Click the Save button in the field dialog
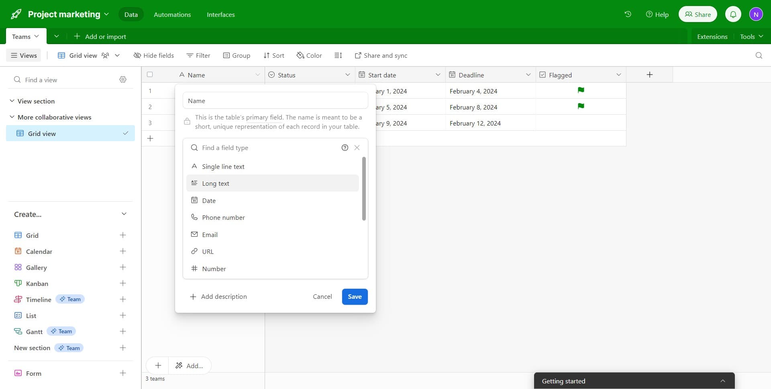 (355, 297)
